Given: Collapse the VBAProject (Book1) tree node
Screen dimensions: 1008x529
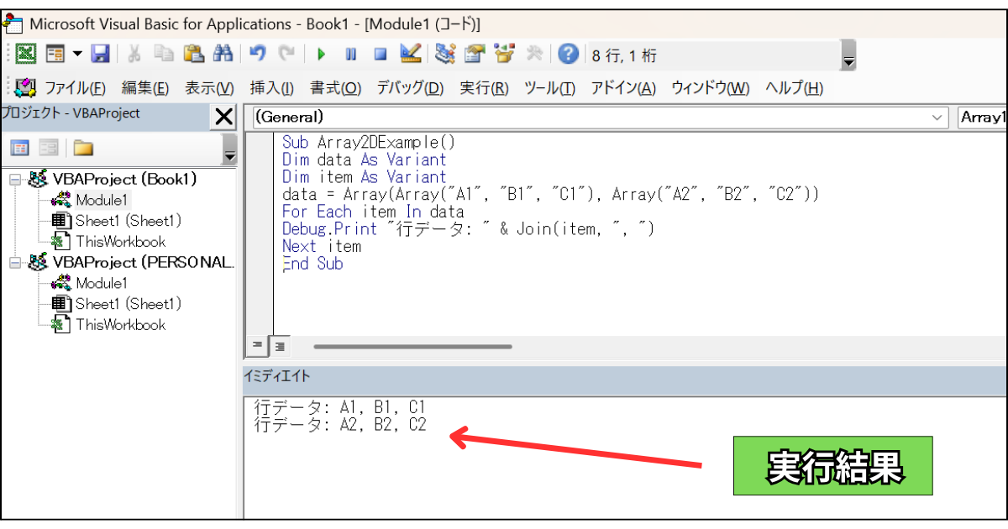Looking at the screenshot, I should point(14,179).
